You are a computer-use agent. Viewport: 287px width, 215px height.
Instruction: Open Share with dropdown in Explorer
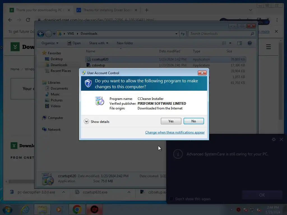(x=98, y=43)
